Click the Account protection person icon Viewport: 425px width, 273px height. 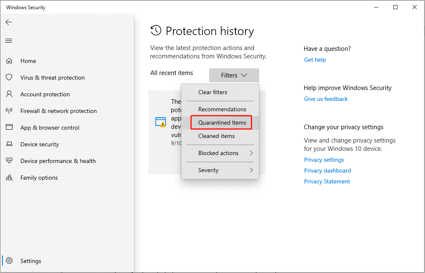(9, 94)
